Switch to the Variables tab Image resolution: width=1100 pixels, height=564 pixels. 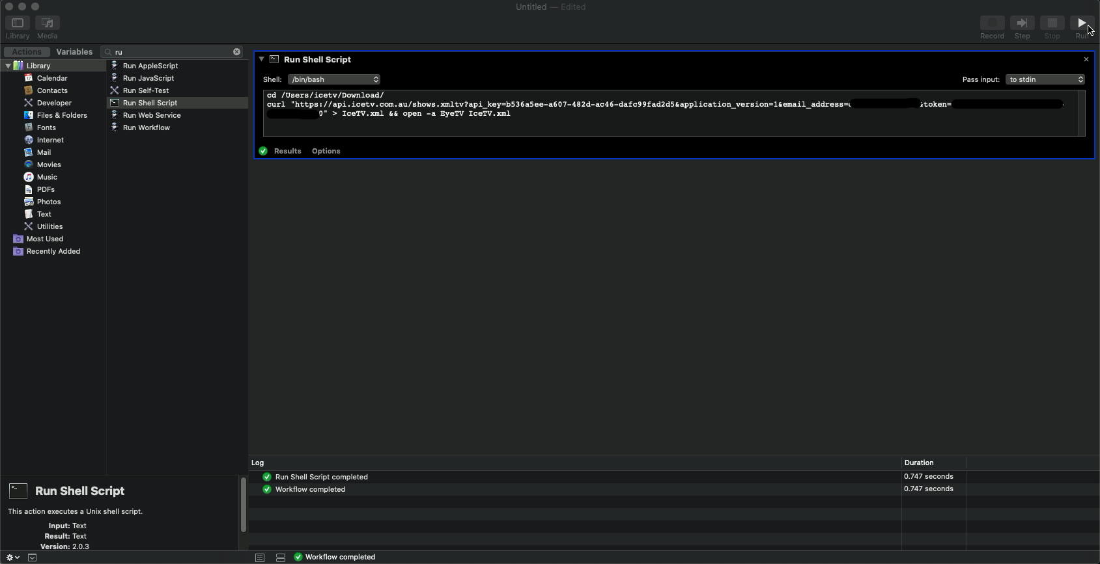tap(74, 52)
